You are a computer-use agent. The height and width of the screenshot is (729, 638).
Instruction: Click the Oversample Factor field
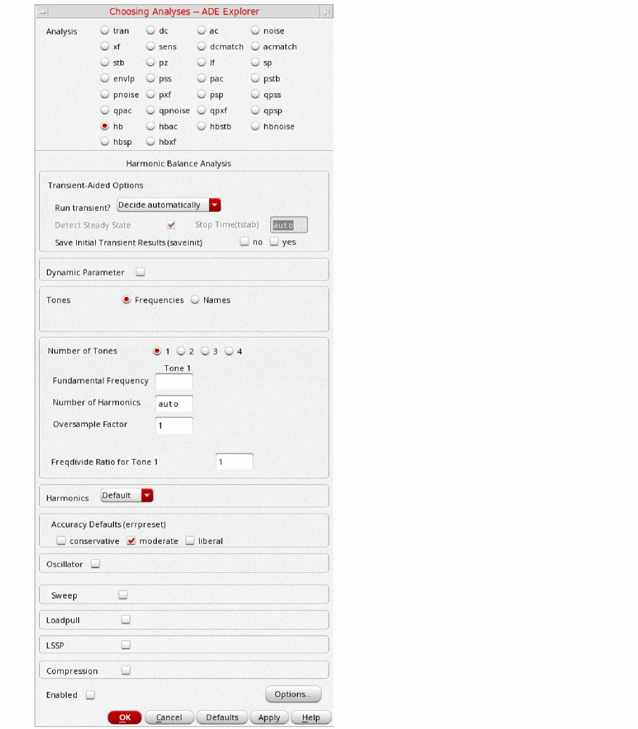tap(174, 426)
